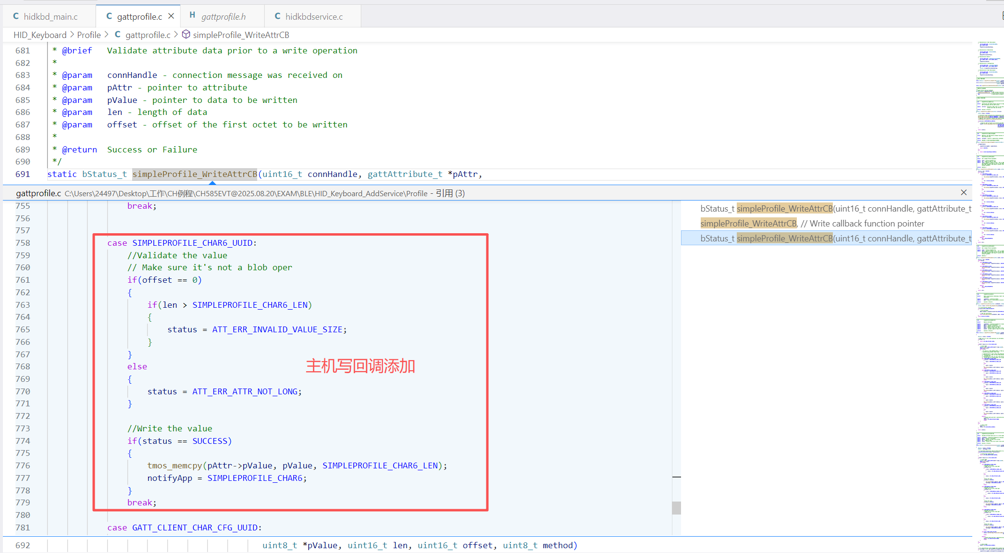Click the code minimap on the right edge
The image size is (1004, 553).
[x=990, y=289]
